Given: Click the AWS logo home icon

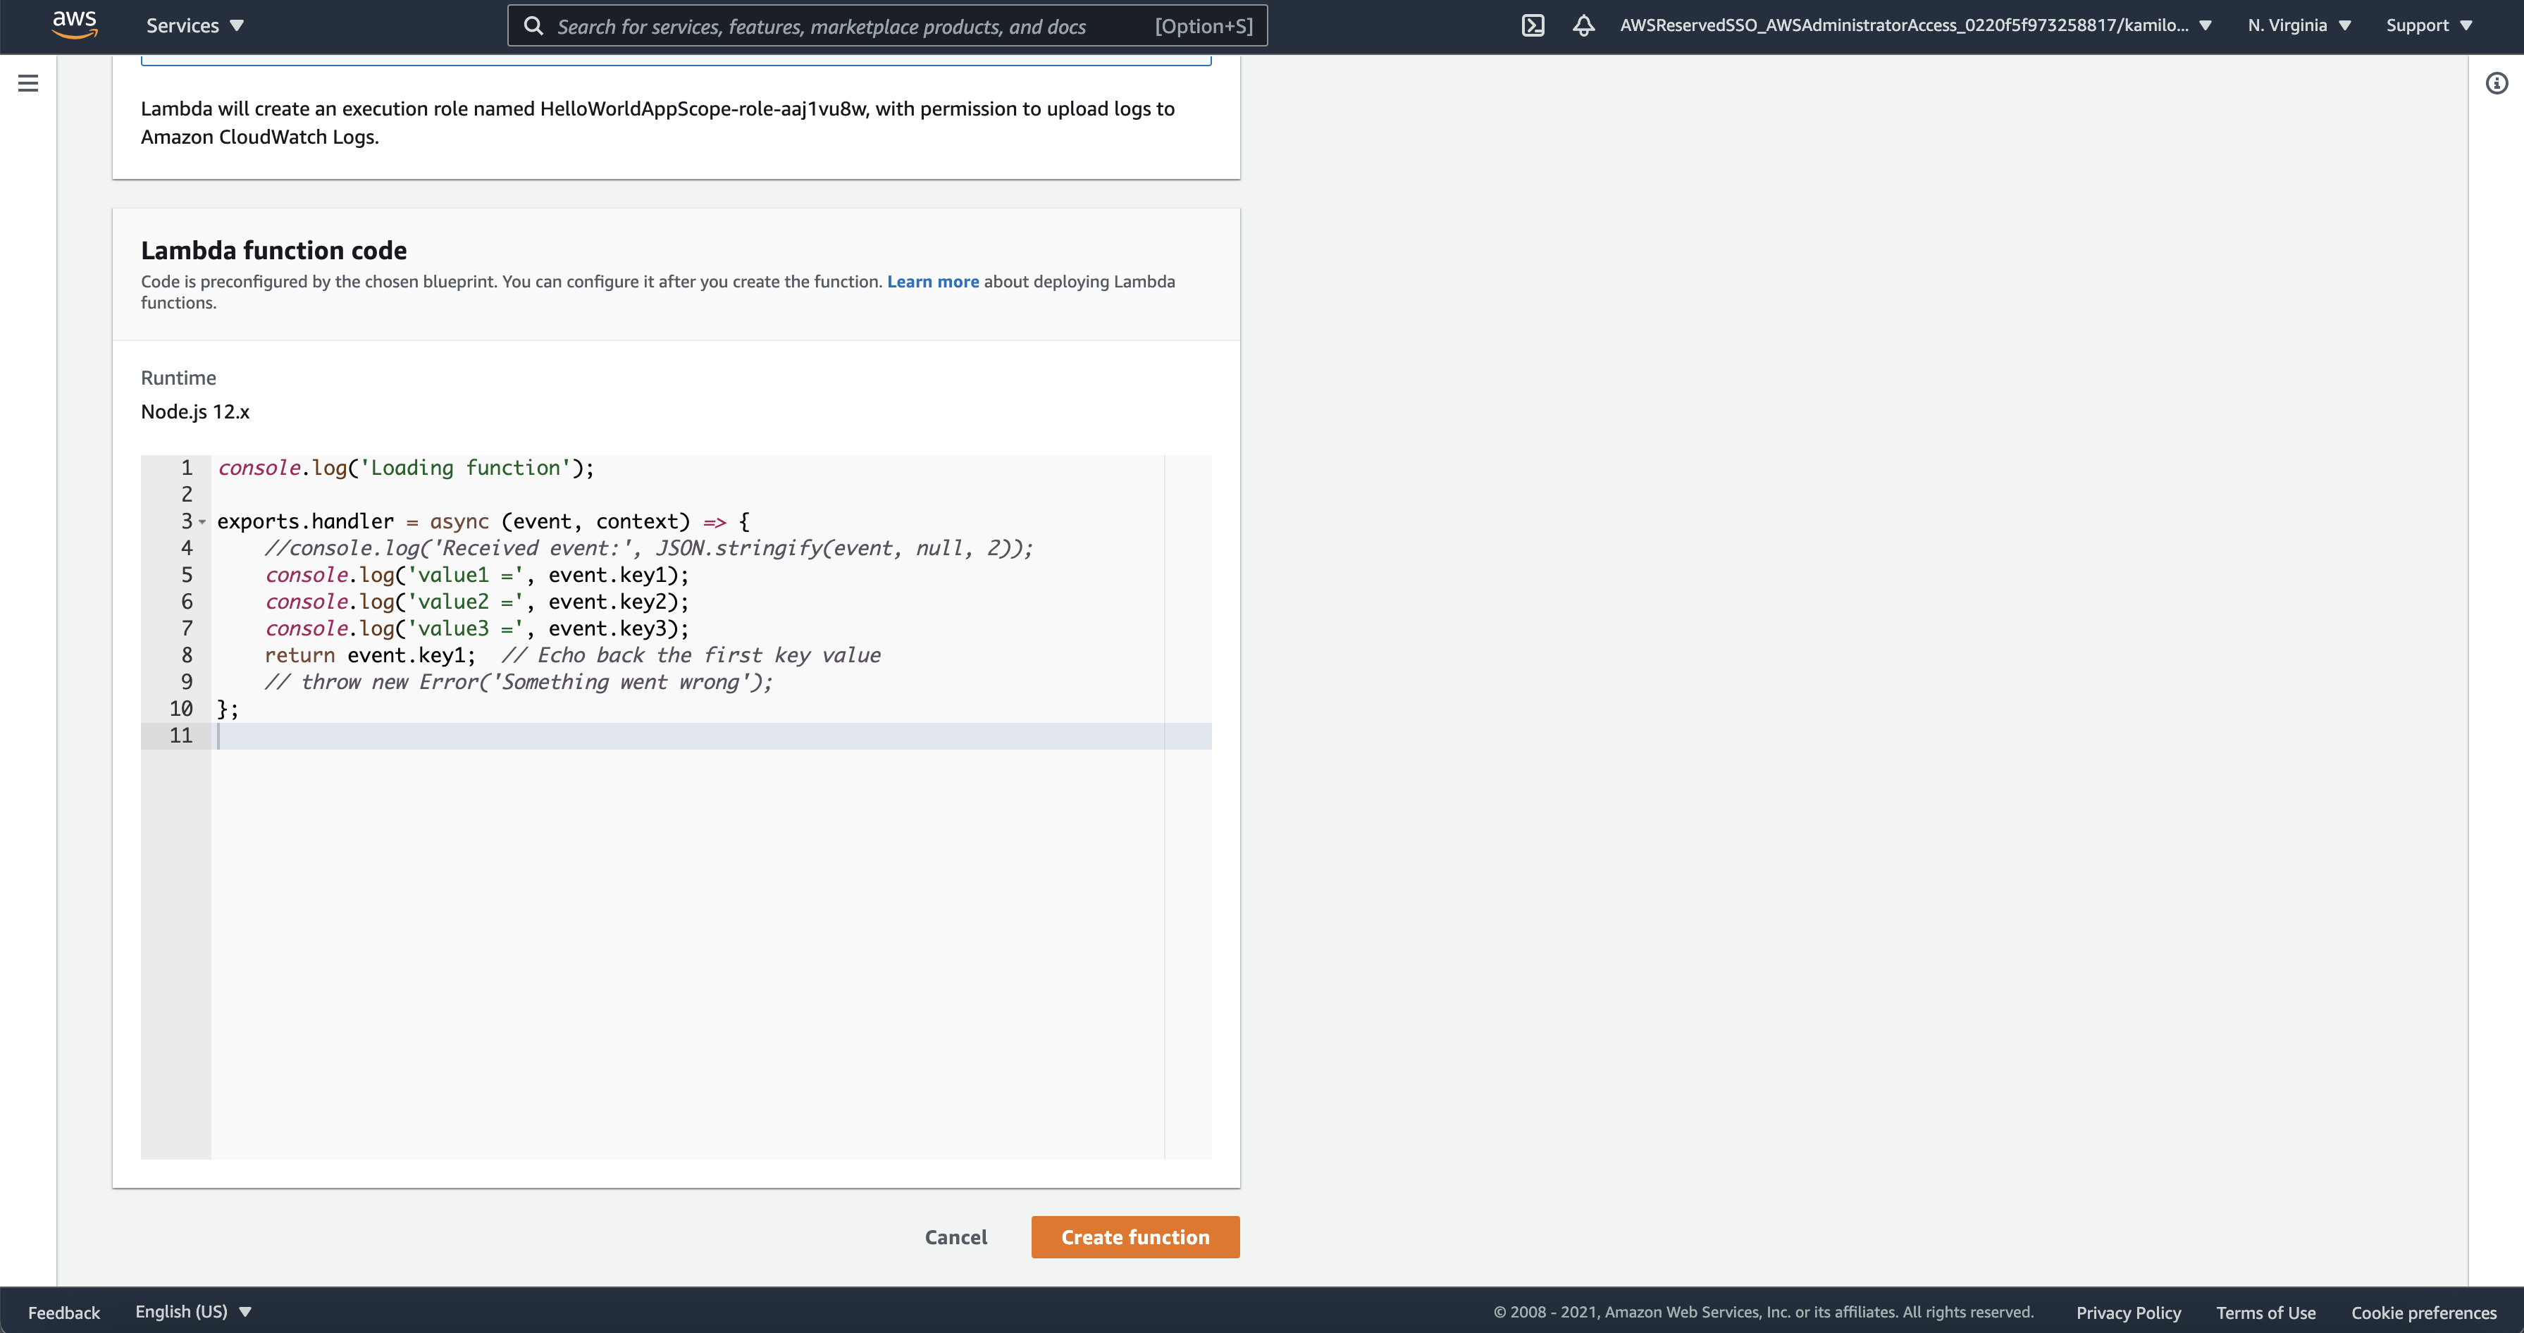Looking at the screenshot, I should click(75, 25).
